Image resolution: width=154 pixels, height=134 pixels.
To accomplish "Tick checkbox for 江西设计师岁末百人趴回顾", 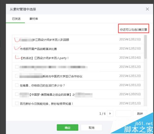I will [x=17, y=40].
